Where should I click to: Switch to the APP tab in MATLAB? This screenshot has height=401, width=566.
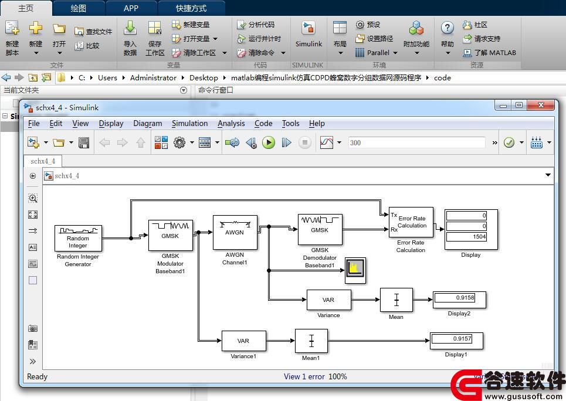pyautogui.click(x=131, y=8)
